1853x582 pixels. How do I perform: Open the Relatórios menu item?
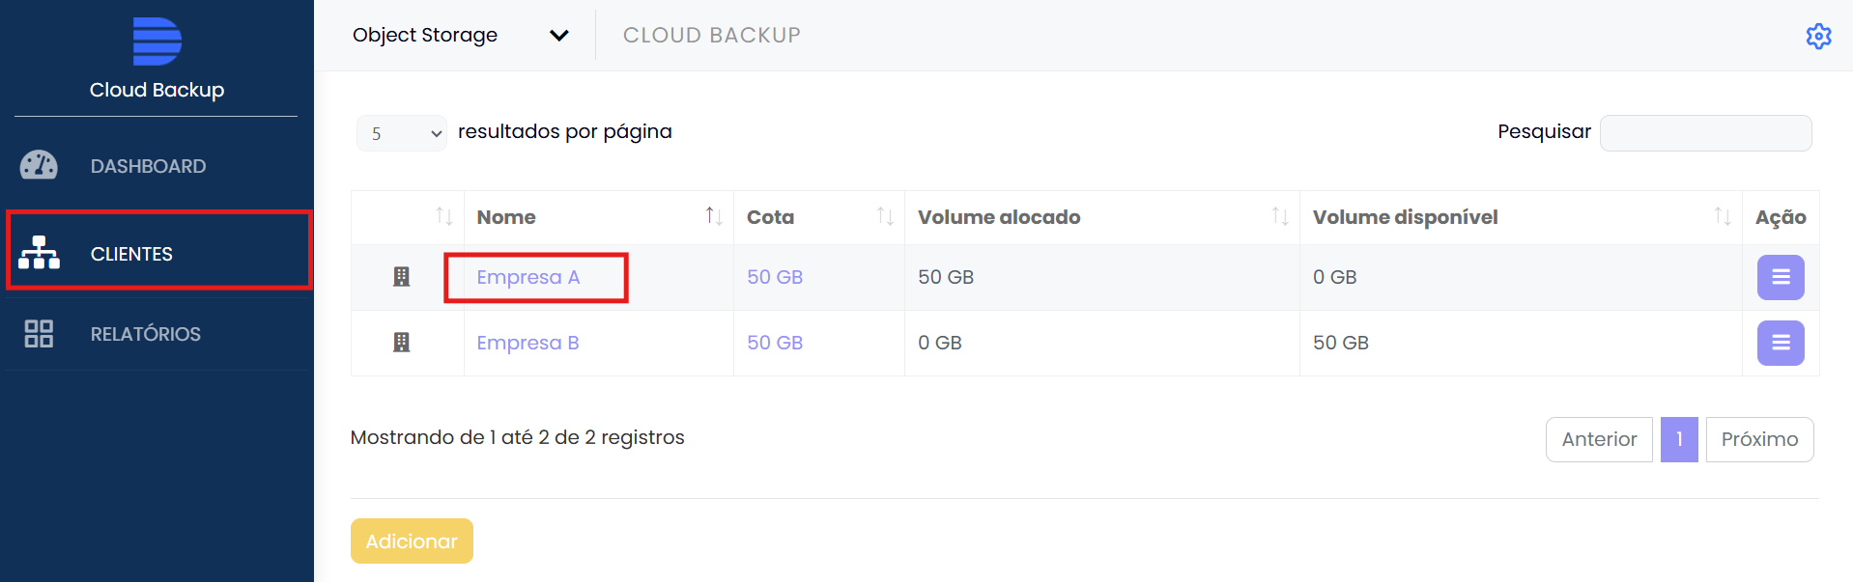point(145,334)
